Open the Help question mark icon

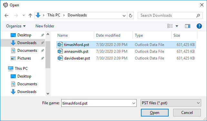coord(199,26)
